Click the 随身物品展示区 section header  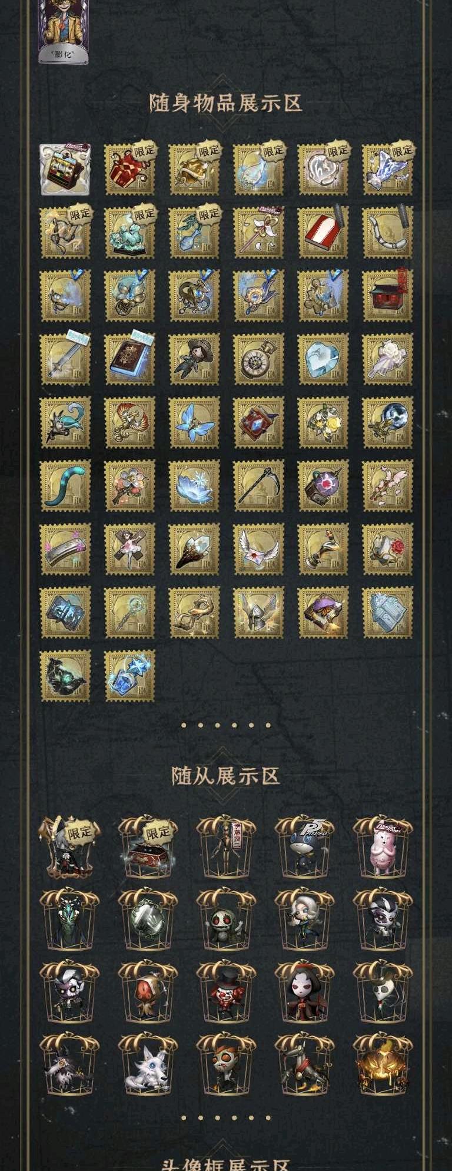point(225,103)
